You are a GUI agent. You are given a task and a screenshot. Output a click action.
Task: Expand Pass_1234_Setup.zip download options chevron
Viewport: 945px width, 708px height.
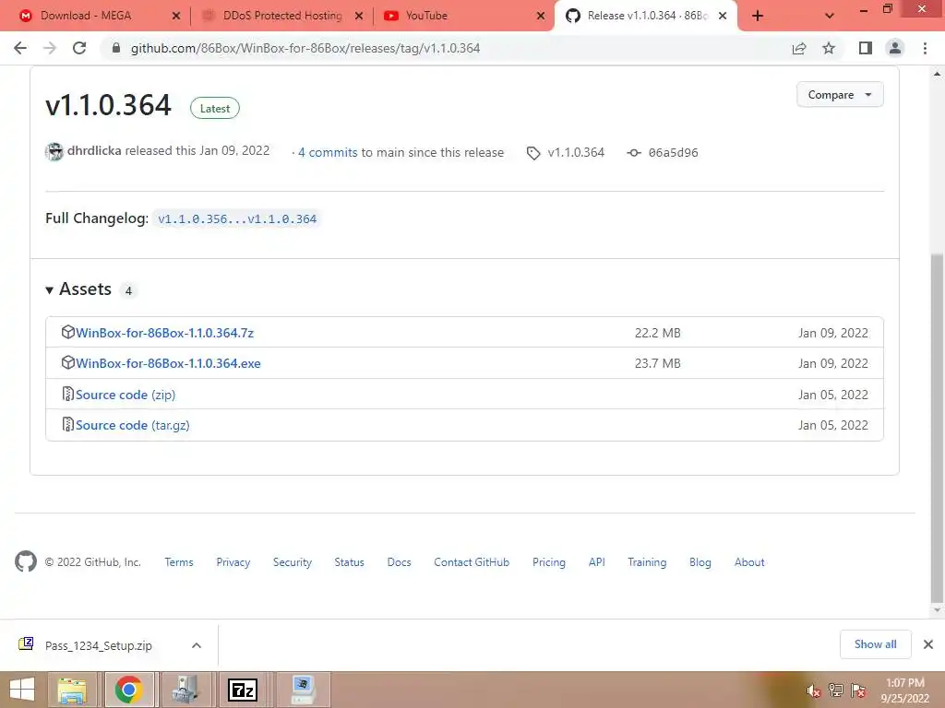(197, 645)
